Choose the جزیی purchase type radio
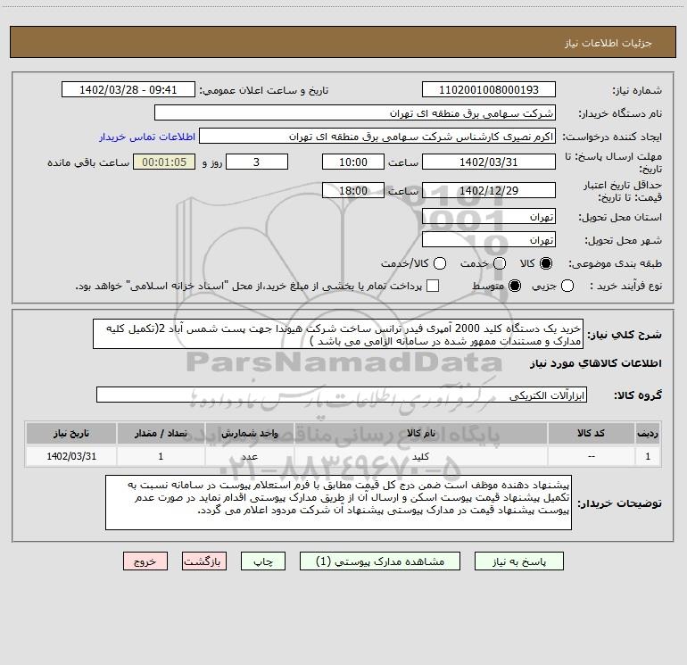687x665 pixels. pyautogui.click(x=567, y=286)
